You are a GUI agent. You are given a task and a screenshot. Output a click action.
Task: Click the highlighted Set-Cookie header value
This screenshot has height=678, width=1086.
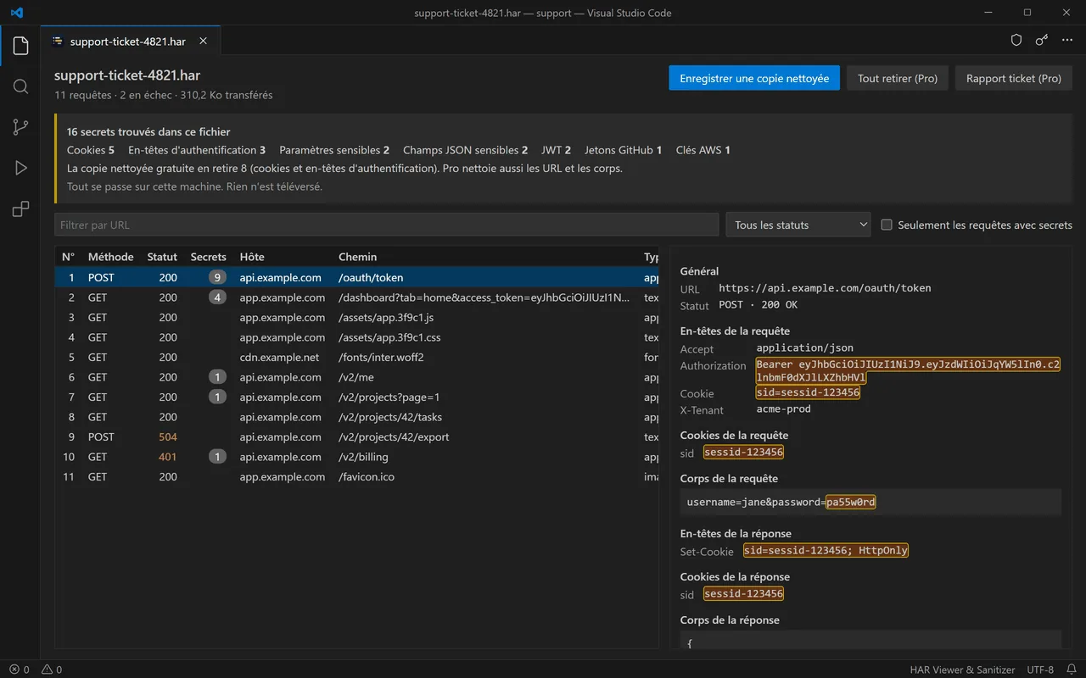[x=826, y=550]
